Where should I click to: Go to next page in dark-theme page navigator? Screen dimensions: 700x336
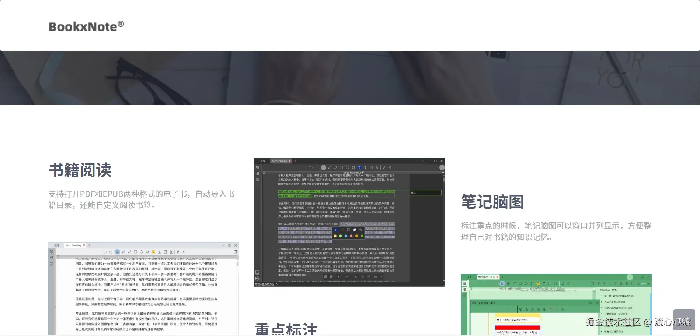coord(355,277)
